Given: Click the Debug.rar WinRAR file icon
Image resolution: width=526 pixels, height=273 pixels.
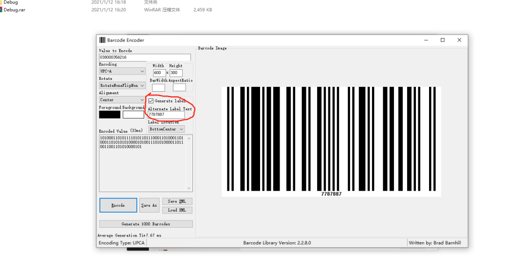Looking at the screenshot, I should click(x=1, y=10).
